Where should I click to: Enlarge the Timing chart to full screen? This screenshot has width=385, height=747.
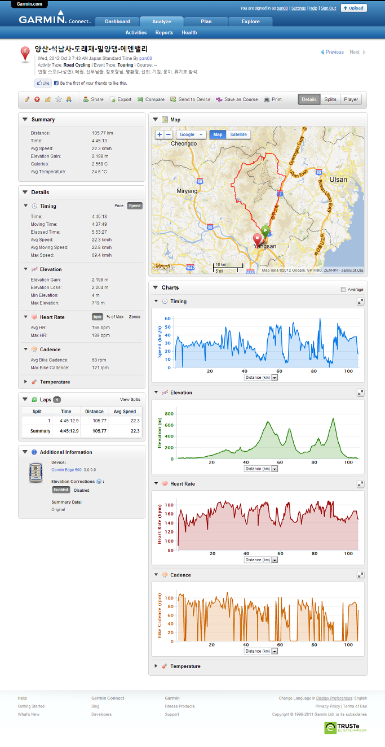tap(360, 302)
